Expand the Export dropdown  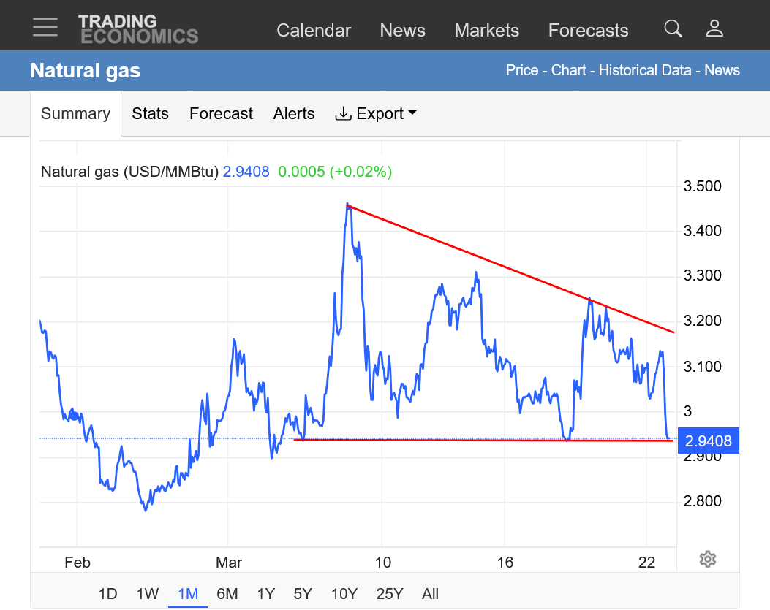[x=376, y=114]
